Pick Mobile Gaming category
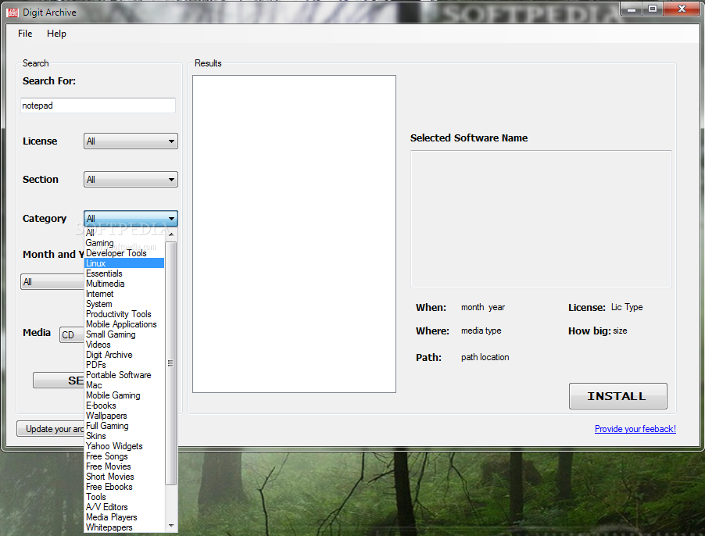This screenshot has height=536, width=705. [x=124, y=395]
